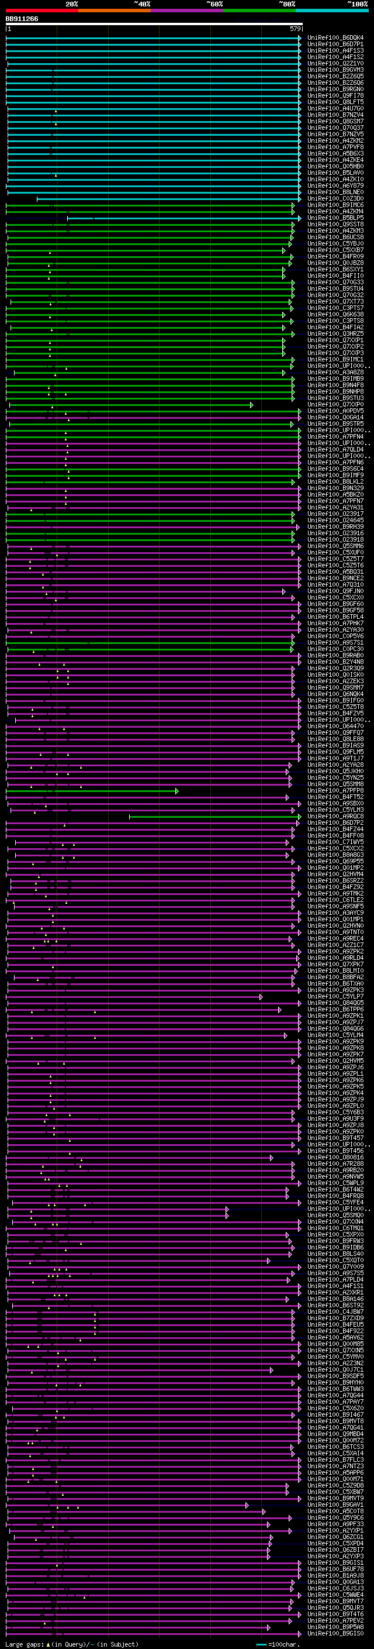
Task: Select hit label UniRef100_C0Z3D0
Action: pos(335,198)
